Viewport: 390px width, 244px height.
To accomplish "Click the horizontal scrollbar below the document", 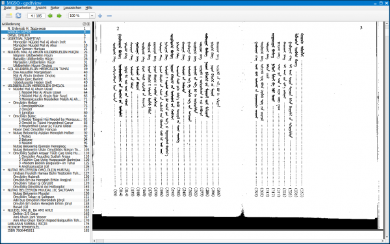I will coord(239,241).
